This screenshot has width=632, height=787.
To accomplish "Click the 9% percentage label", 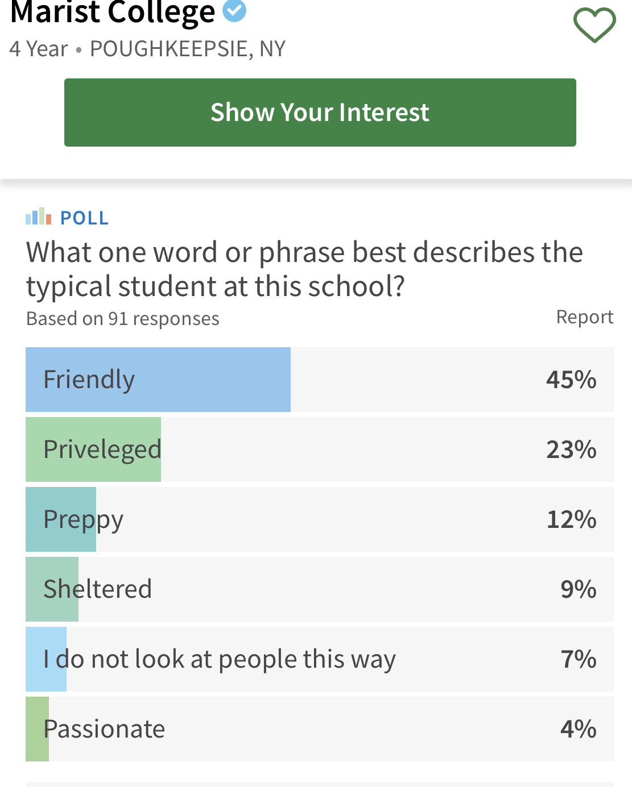I will (x=579, y=589).
